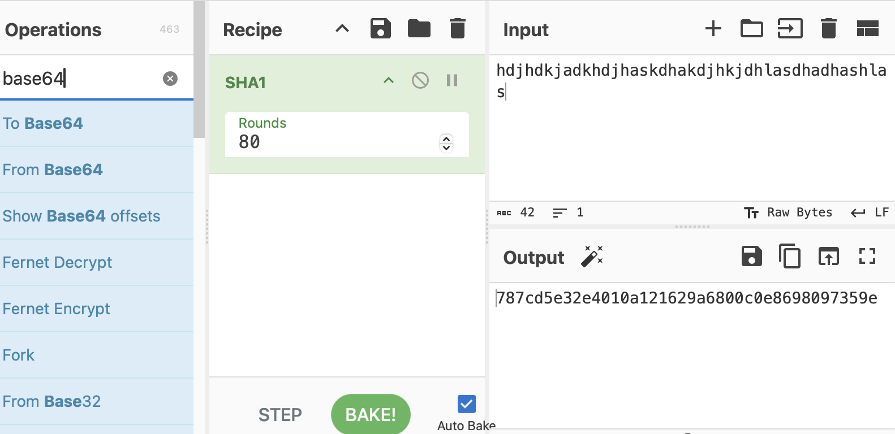
Task: Click the Magic wand icon in Output
Action: 592,257
